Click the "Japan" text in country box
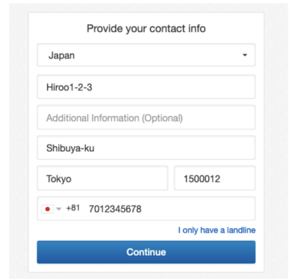303x280 pixels. pyautogui.click(x=62, y=55)
